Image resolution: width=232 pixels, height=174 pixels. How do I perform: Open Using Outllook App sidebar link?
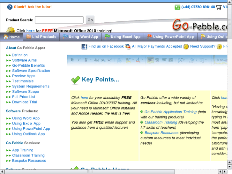click(x=28, y=134)
